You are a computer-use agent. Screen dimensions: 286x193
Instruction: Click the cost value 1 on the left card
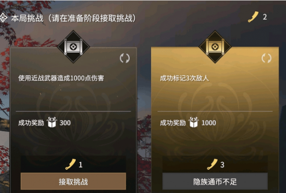(x=81, y=165)
